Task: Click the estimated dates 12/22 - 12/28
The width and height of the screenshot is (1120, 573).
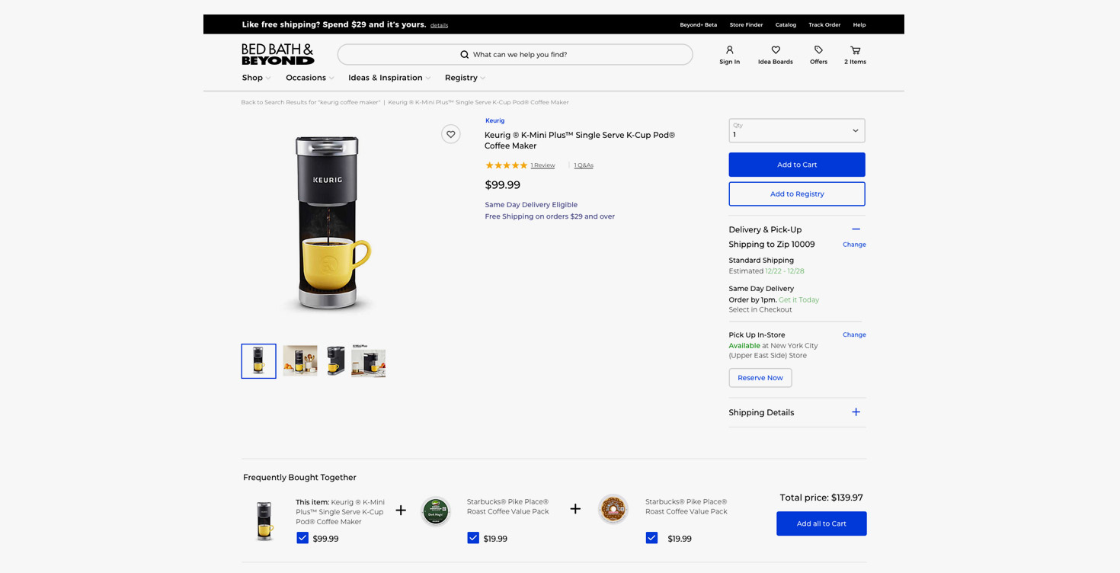Action: (x=785, y=271)
